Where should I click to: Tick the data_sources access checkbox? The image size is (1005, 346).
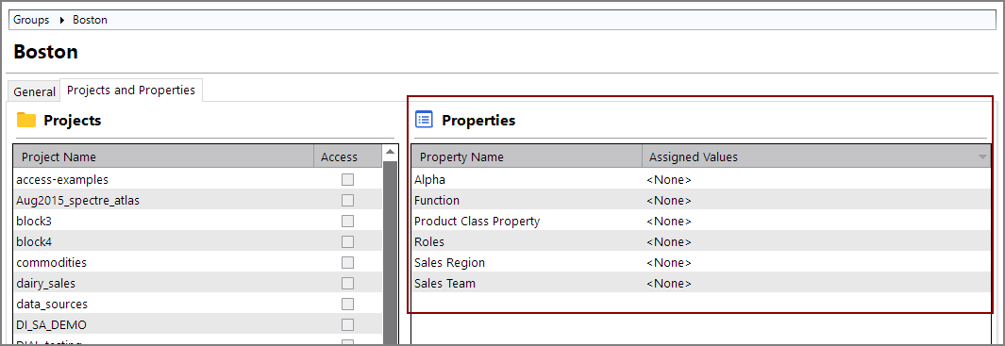347,304
